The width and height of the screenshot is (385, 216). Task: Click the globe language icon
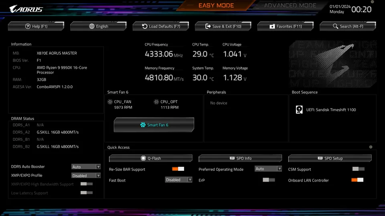click(x=92, y=26)
